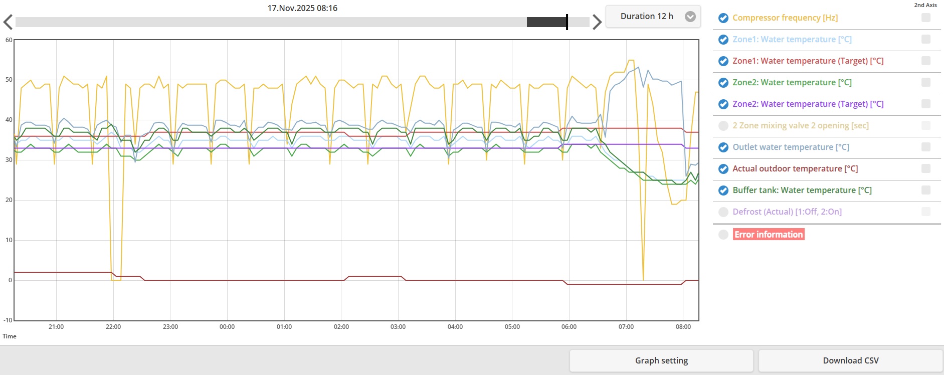Click the dark handle on the timeline slider
Viewport: 944px width, 375px height.
546,22
